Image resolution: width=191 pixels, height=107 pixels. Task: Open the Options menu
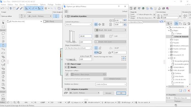click(x=43, y=4)
